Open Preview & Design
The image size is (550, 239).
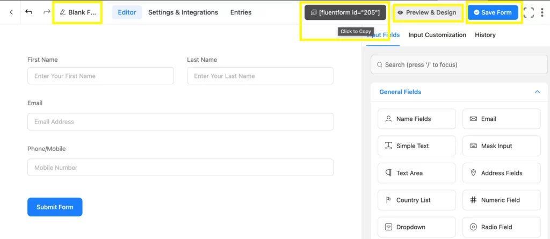428,12
